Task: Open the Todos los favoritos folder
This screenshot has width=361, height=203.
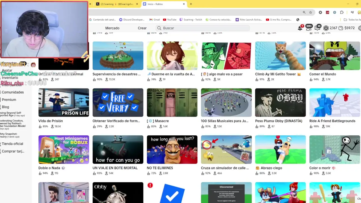Action: tap(352, 20)
